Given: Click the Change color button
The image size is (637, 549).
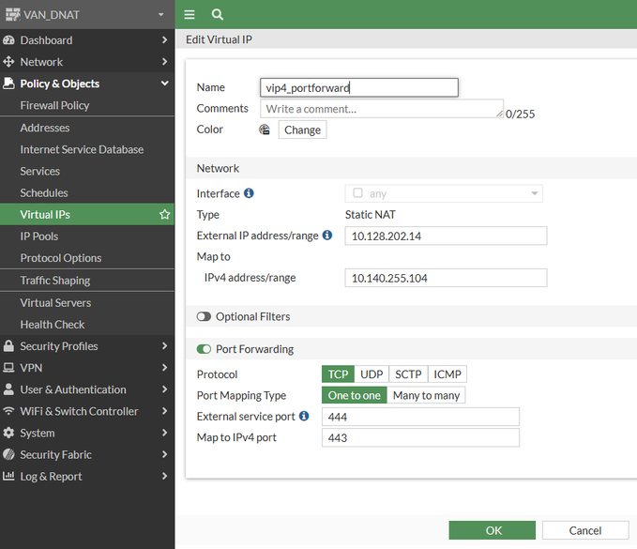Looking at the screenshot, I should click(x=302, y=130).
